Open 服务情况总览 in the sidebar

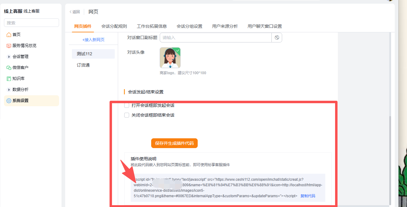point(32,45)
